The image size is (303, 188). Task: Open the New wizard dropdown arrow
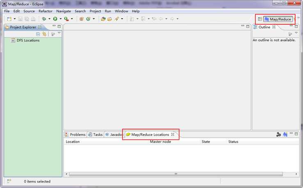(x=15, y=19)
